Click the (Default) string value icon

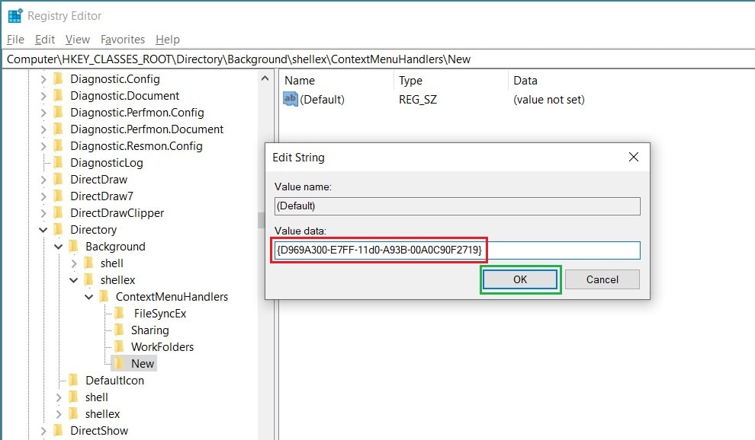click(290, 99)
